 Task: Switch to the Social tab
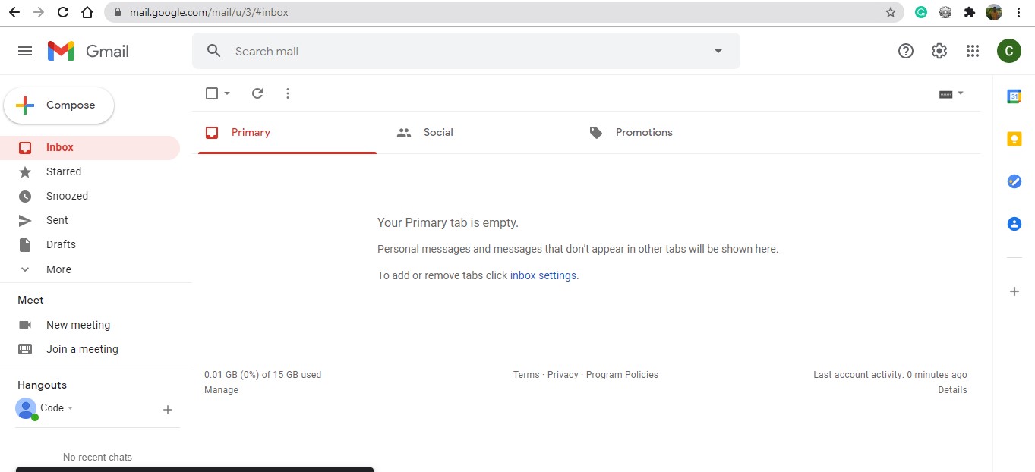[437, 132]
